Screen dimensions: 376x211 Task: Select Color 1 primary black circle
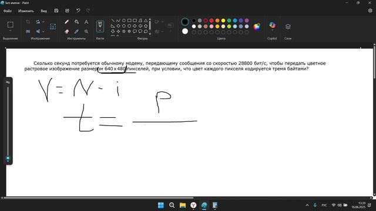pyautogui.click(x=185, y=22)
